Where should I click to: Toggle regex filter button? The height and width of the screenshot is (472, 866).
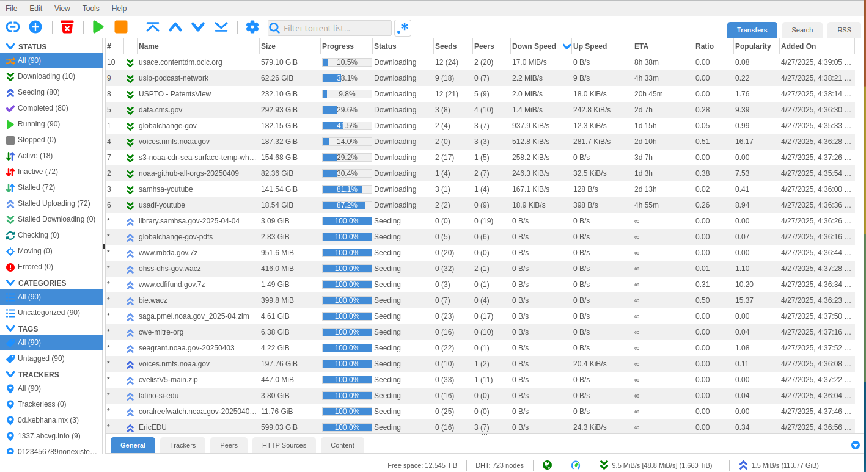point(403,28)
